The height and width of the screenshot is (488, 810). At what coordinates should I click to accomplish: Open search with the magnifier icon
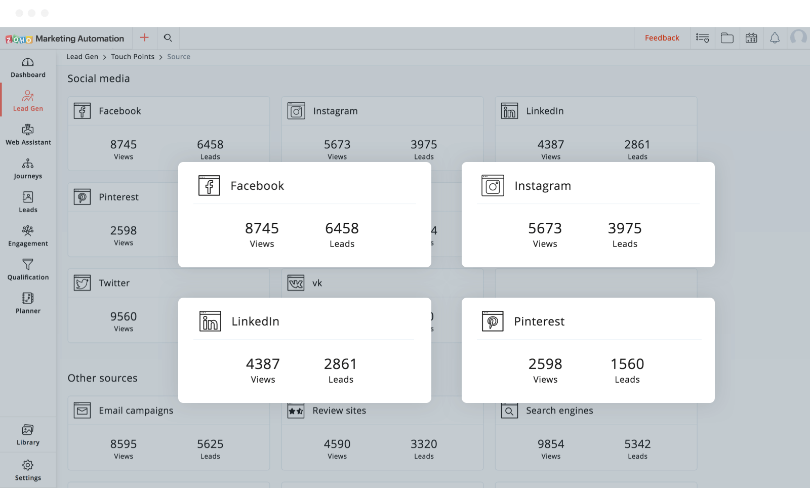(168, 38)
